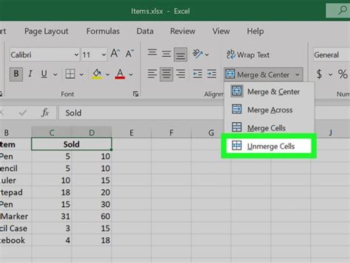This screenshot has width=350, height=263.
Task: Toggle Bold formatting
Action: [17, 74]
